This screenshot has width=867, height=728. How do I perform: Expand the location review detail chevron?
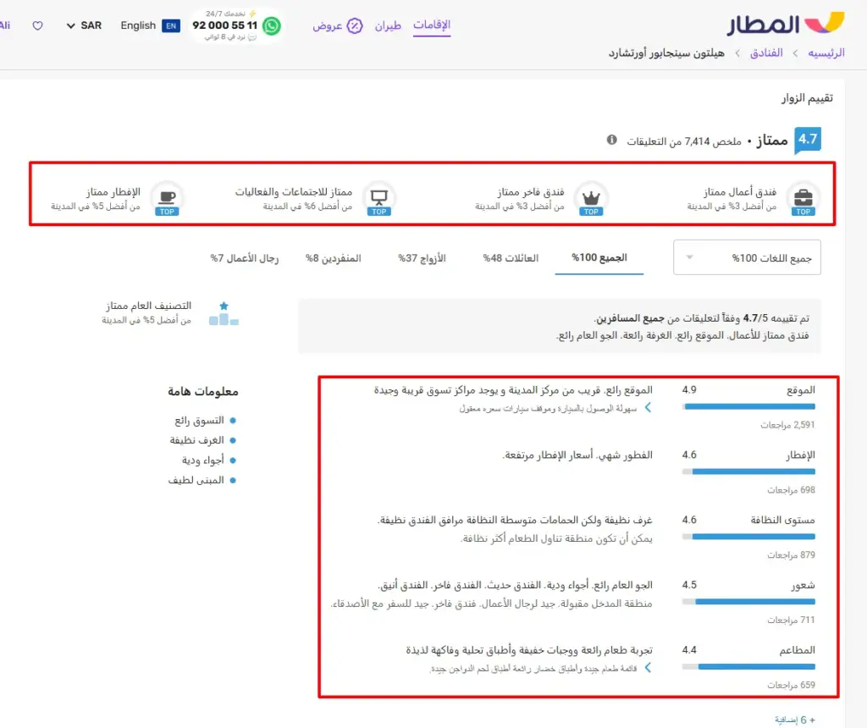pos(648,407)
